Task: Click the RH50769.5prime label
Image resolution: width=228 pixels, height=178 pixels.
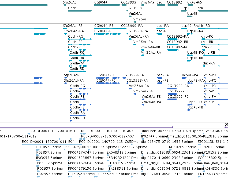Action: (183, 147)
